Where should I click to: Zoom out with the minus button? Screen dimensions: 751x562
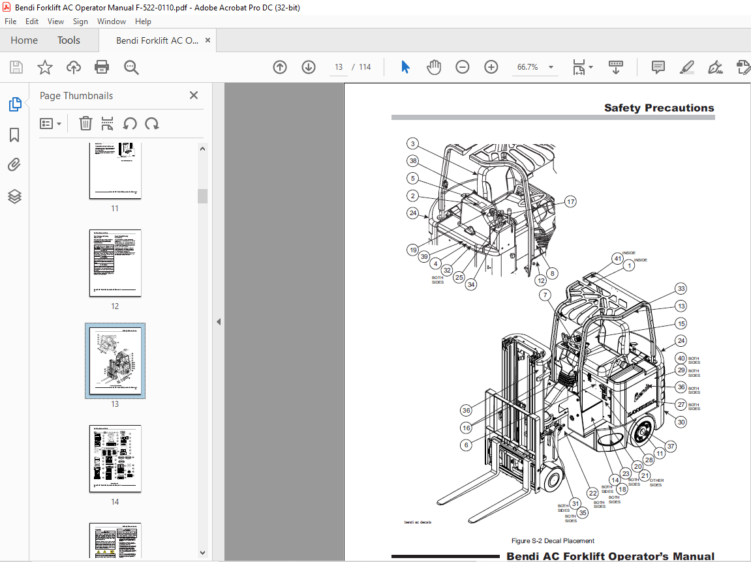[x=462, y=67]
